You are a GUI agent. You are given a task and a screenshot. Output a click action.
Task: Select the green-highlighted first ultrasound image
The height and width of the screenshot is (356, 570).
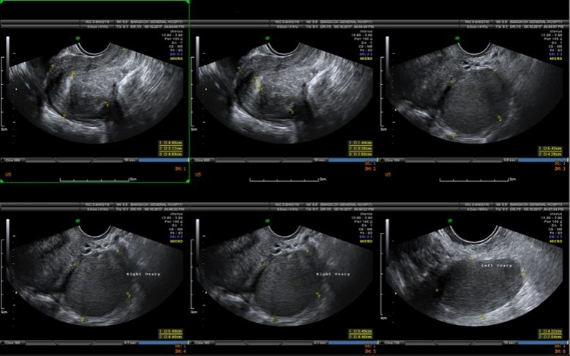95,88
